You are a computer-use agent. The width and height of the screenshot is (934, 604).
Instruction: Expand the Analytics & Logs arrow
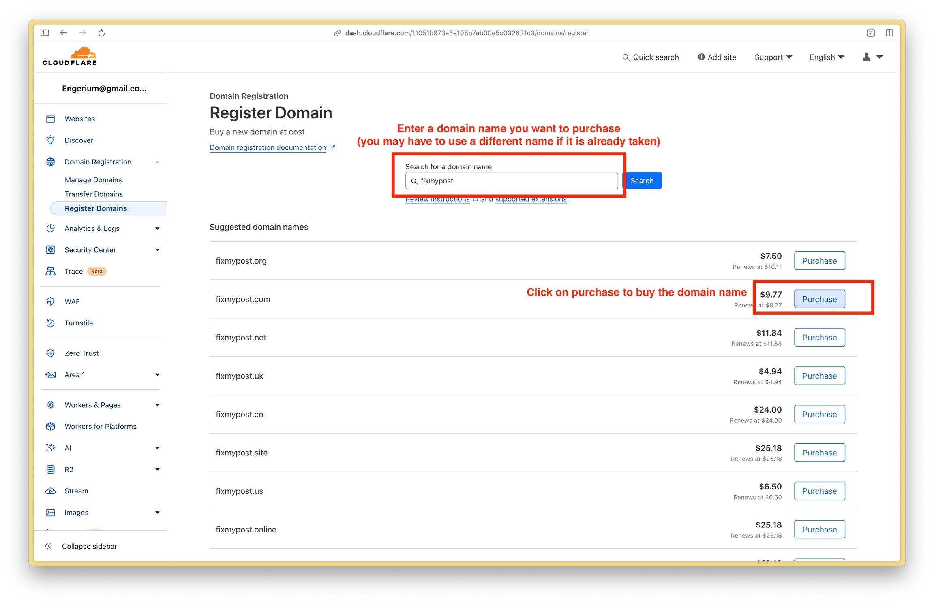(x=157, y=228)
